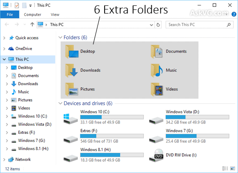Click the Folders (6) group heading
Screen dimensions: 238x173
[75, 37]
